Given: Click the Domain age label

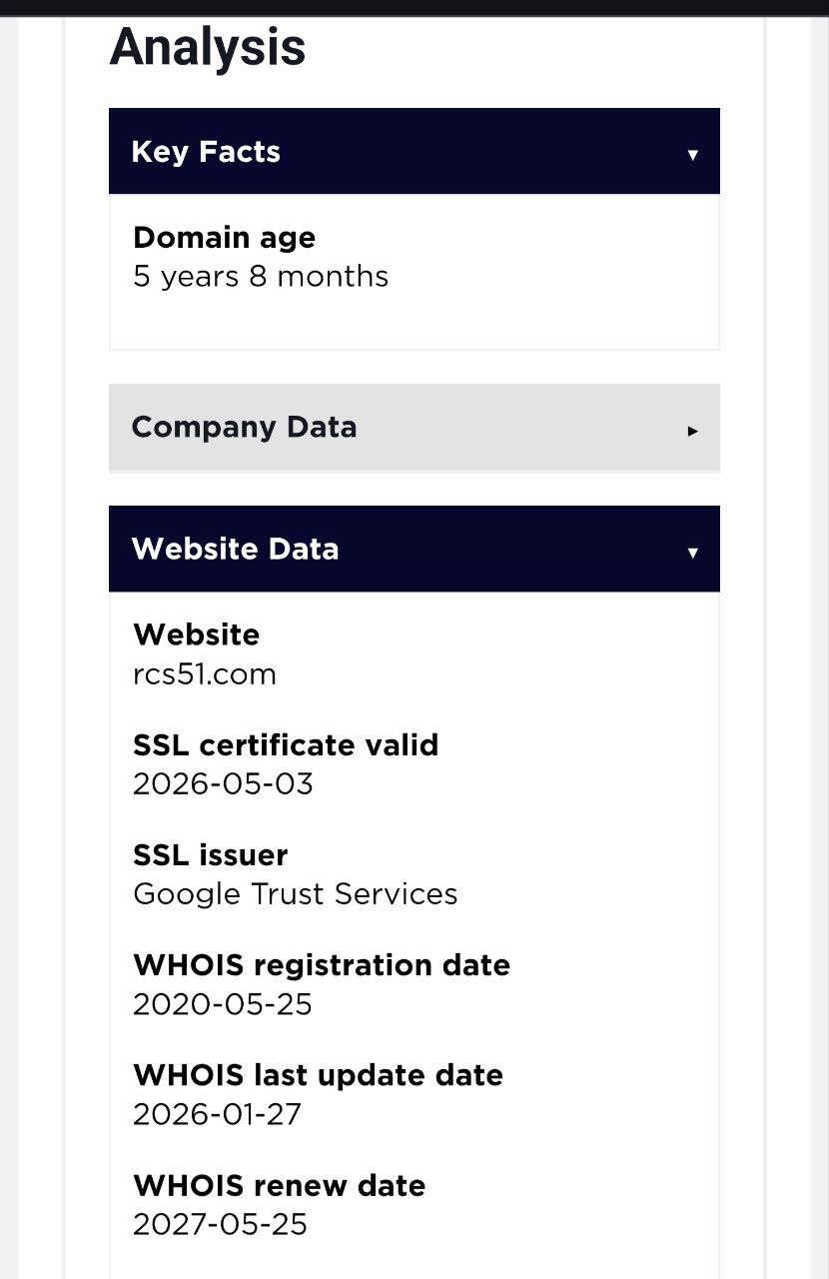Looking at the screenshot, I should coord(225,238).
